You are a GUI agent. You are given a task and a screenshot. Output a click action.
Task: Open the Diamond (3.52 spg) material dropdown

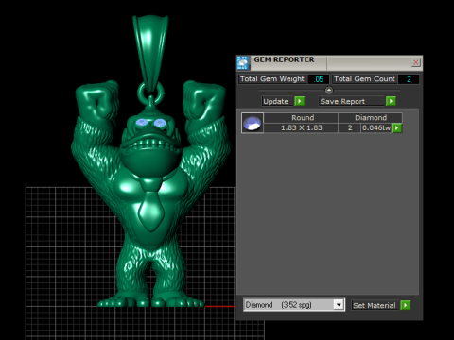point(339,305)
